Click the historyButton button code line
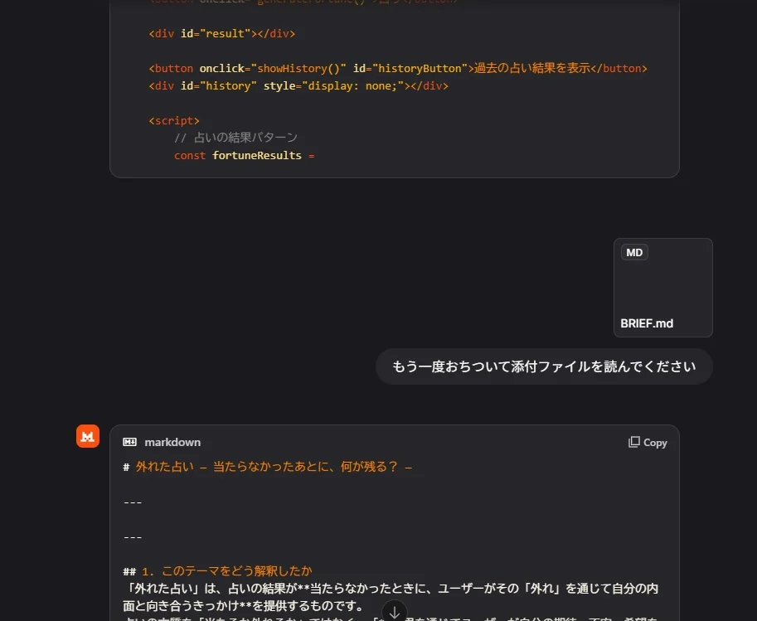The width and height of the screenshot is (757, 621). pos(398,69)
